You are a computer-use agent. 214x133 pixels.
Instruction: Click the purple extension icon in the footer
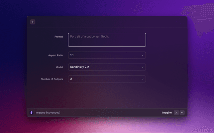point(31,112)
